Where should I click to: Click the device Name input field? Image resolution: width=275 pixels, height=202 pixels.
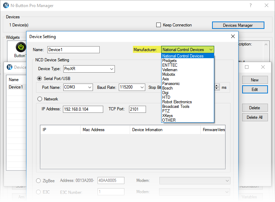(74, 50)
